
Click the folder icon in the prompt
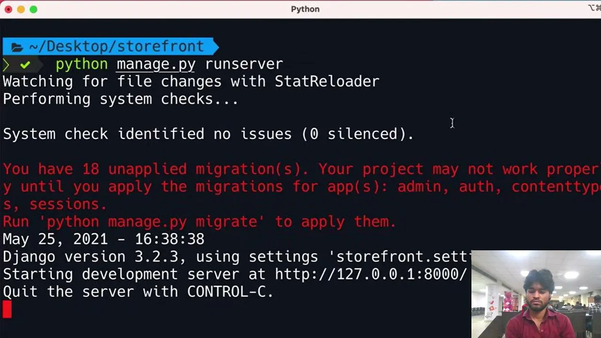pyautogui.click(x=17, y=47)
